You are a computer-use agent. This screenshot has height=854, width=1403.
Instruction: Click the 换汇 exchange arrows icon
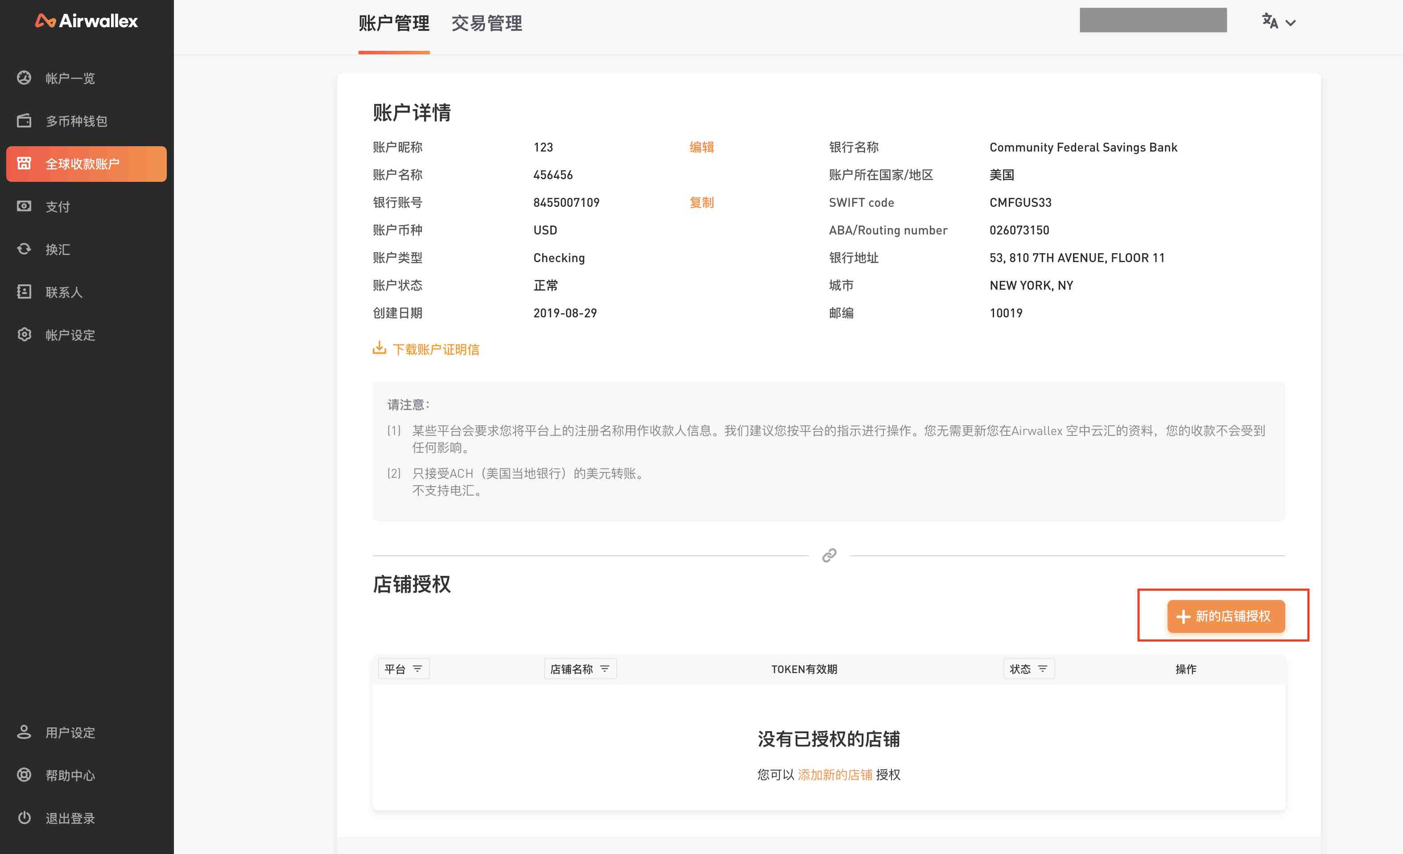pos(24,249)
